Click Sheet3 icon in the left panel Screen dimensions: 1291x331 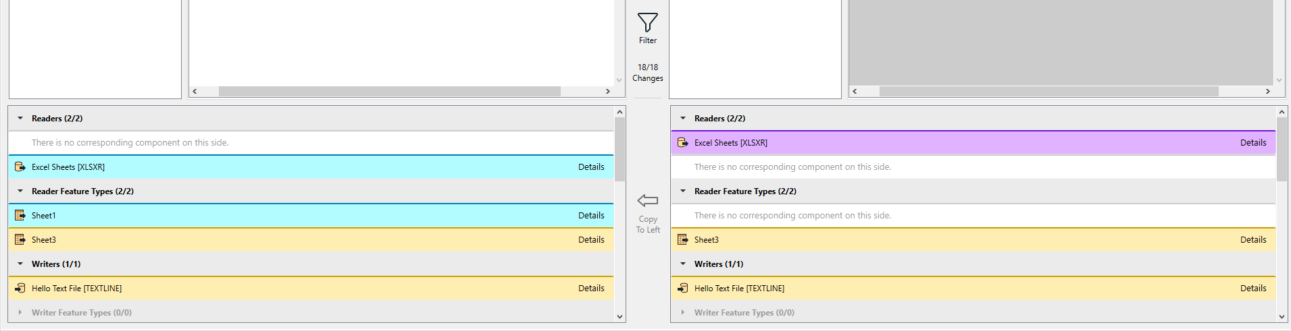20,240
